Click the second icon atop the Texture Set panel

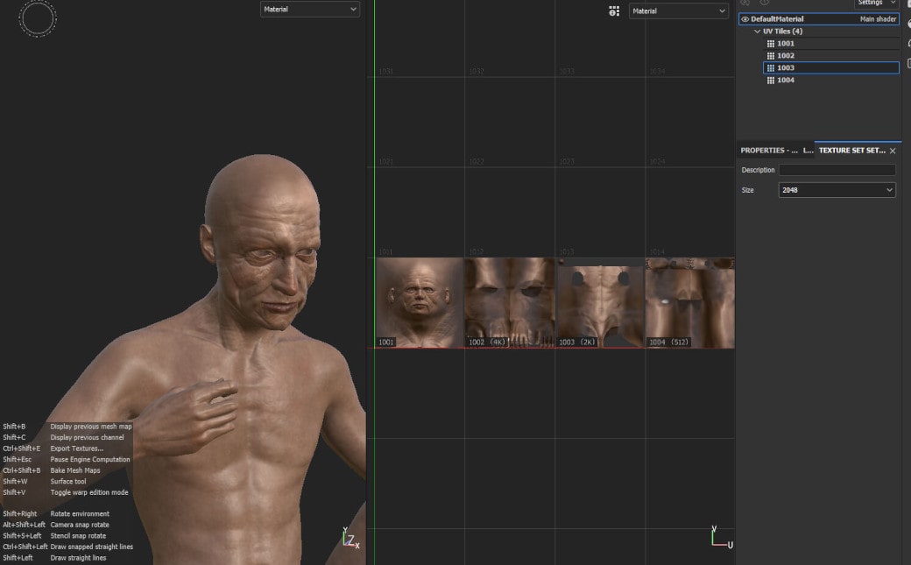point(765,3)
